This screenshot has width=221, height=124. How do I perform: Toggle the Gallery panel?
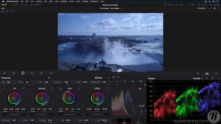[14, 5]
